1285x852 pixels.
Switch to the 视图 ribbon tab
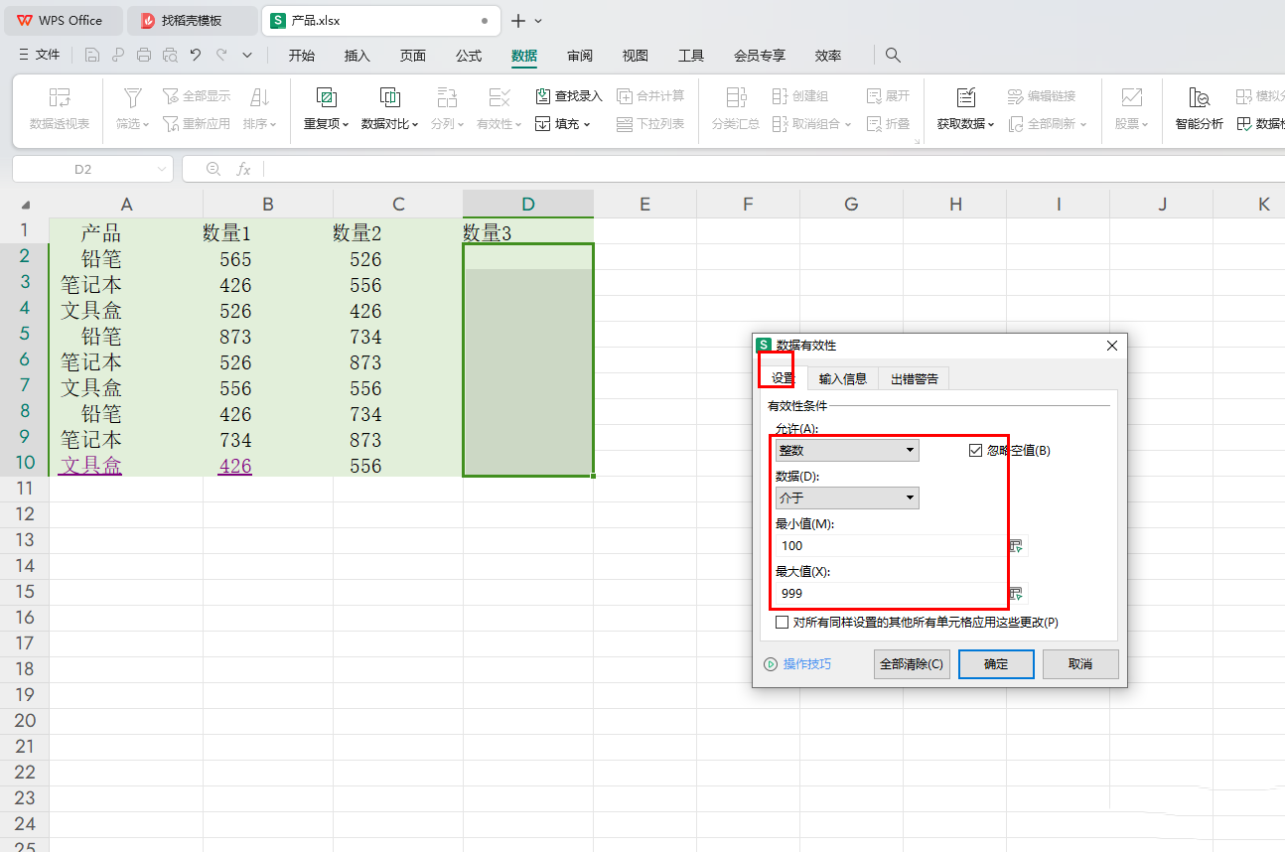click(x=636, y=56)
